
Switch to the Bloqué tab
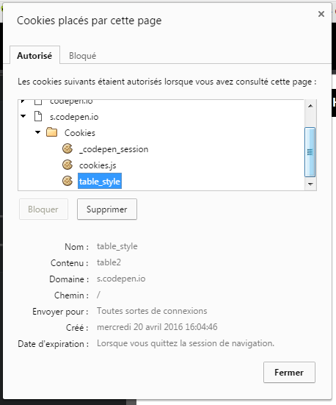[x=82, y=56]
